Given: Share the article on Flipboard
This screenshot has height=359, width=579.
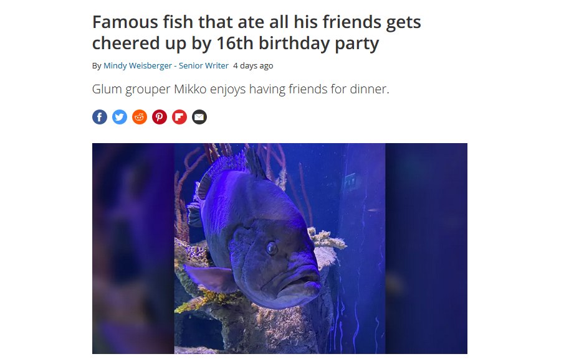Looking at the screenshot, I should tap(179, 117).
